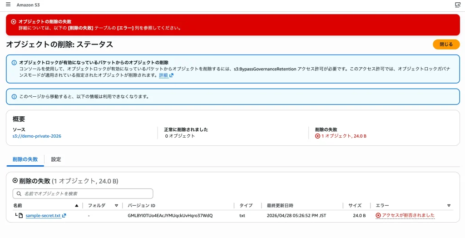The image size is (465, 238).
Task: Sort table by フォルダ column arrow
Action: point(116,205)
